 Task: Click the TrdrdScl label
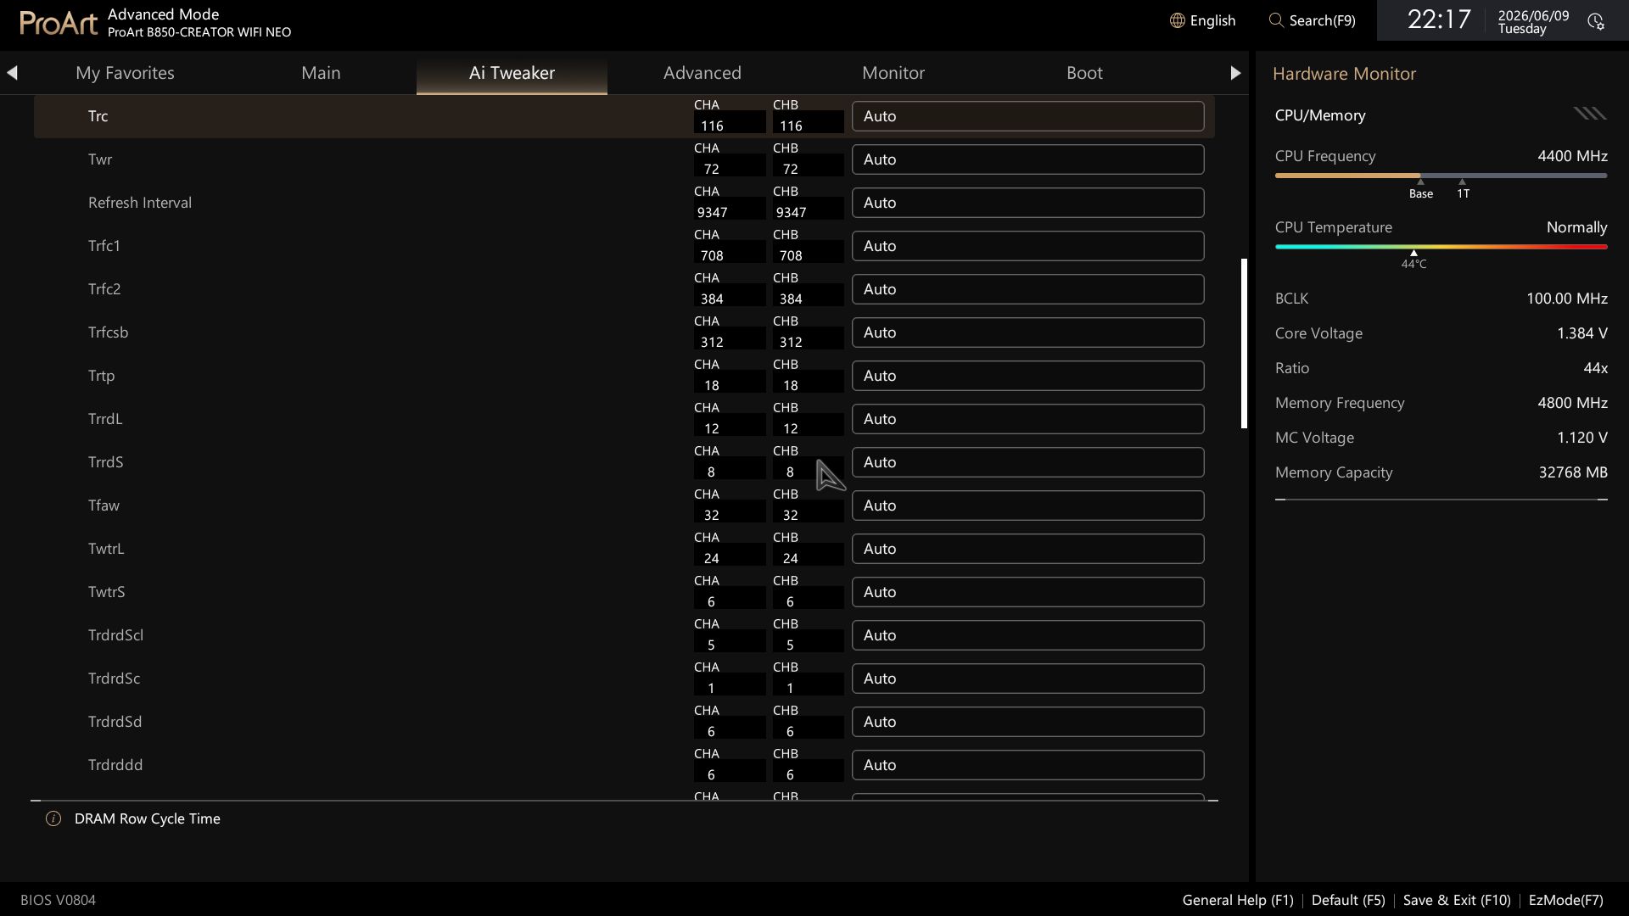pos(115,635)
